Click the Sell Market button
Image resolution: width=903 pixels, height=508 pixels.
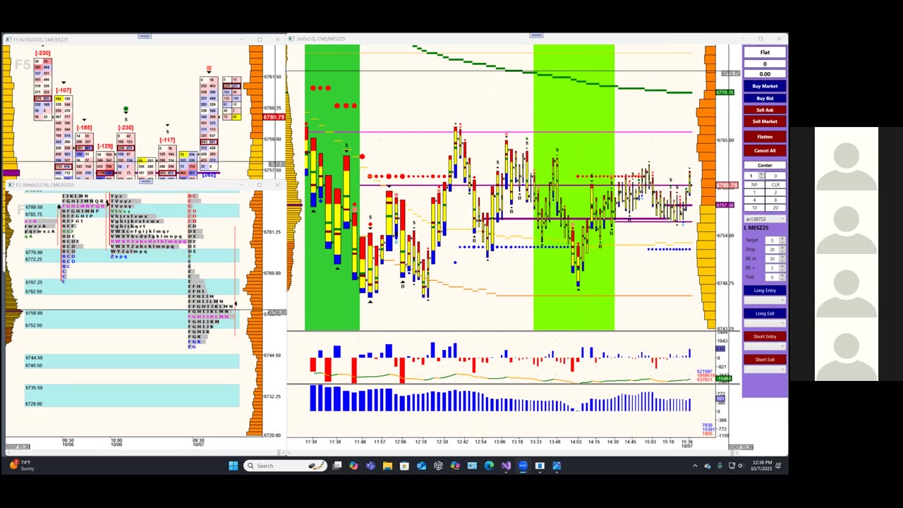point(765,121)
